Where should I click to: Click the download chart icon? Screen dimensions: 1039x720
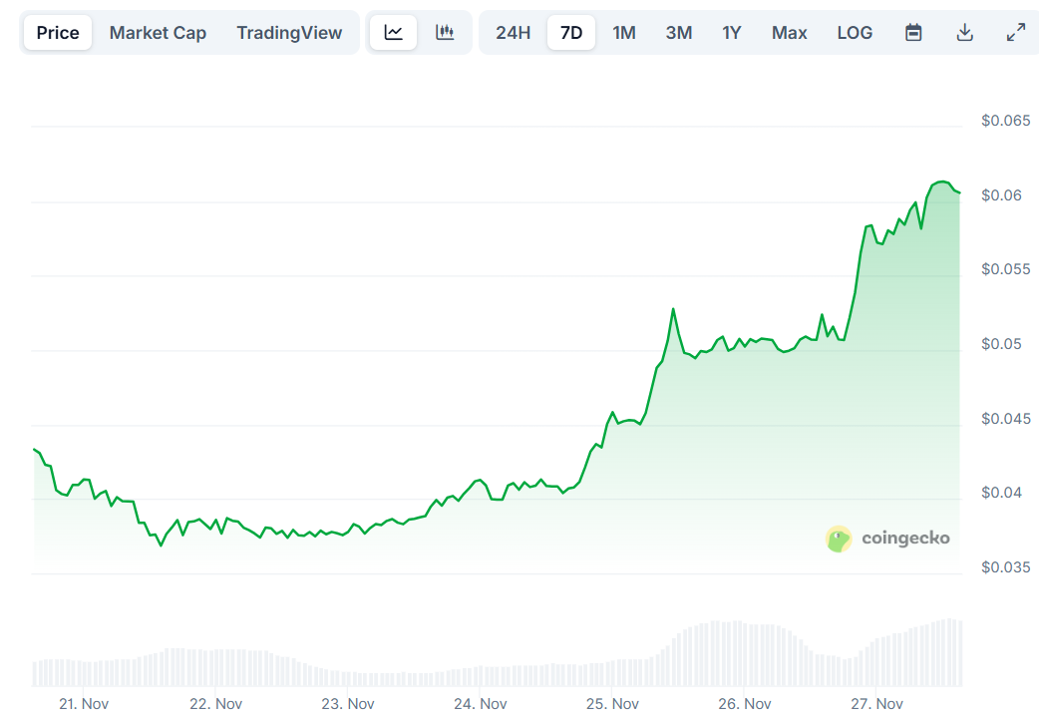965,31
